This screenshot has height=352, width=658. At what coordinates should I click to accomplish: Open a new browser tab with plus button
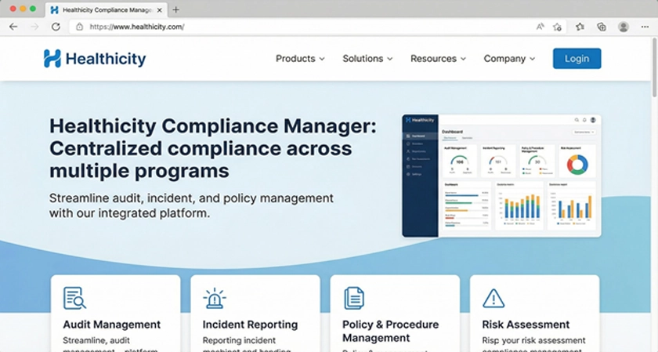point(175,9)
